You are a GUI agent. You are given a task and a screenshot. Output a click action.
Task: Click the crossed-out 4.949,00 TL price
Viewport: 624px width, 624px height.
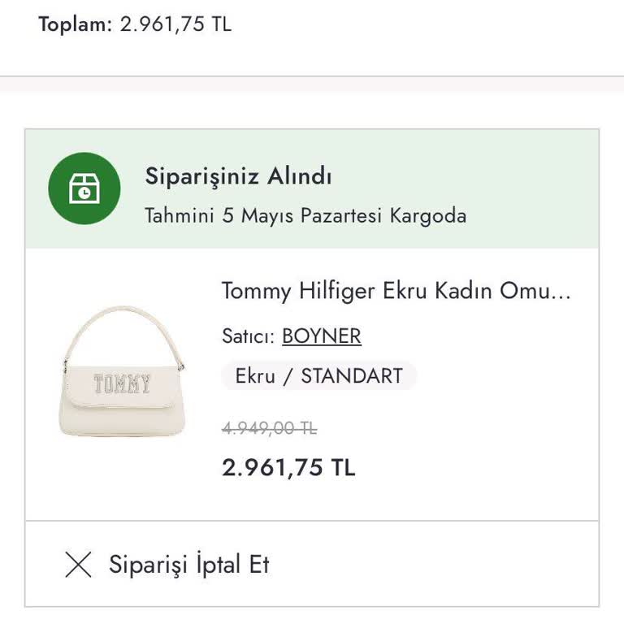click(269, 428)
